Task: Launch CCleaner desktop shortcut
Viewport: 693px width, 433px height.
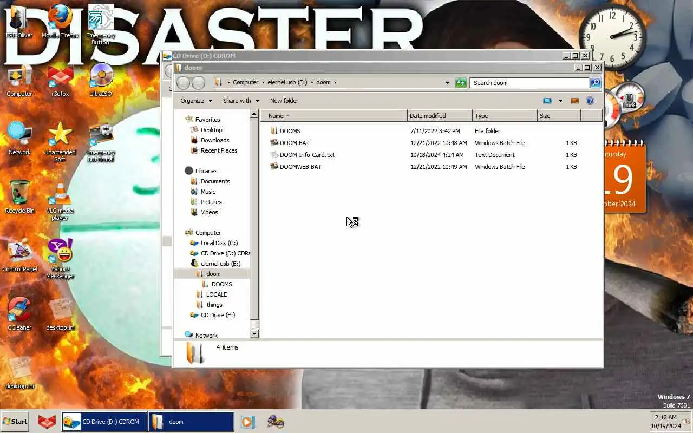Action: pyautogui.click(x=19, y=314)
